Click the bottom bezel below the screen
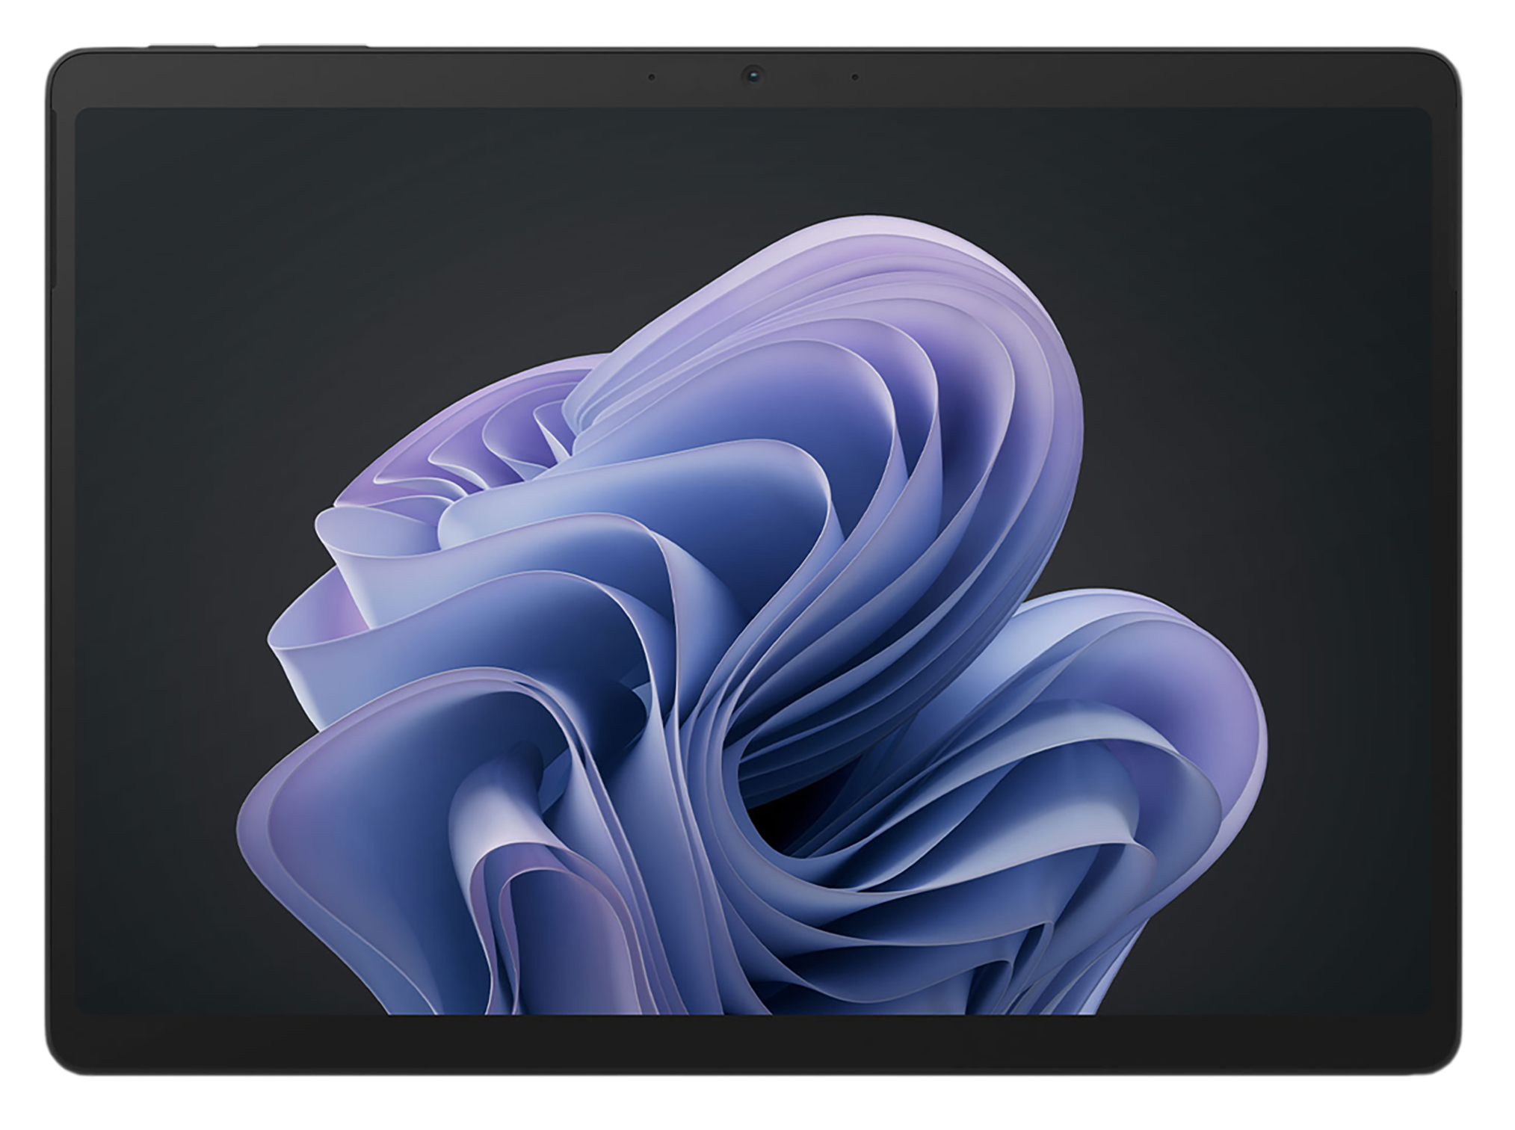1515x1130 pixels. 755,1045
